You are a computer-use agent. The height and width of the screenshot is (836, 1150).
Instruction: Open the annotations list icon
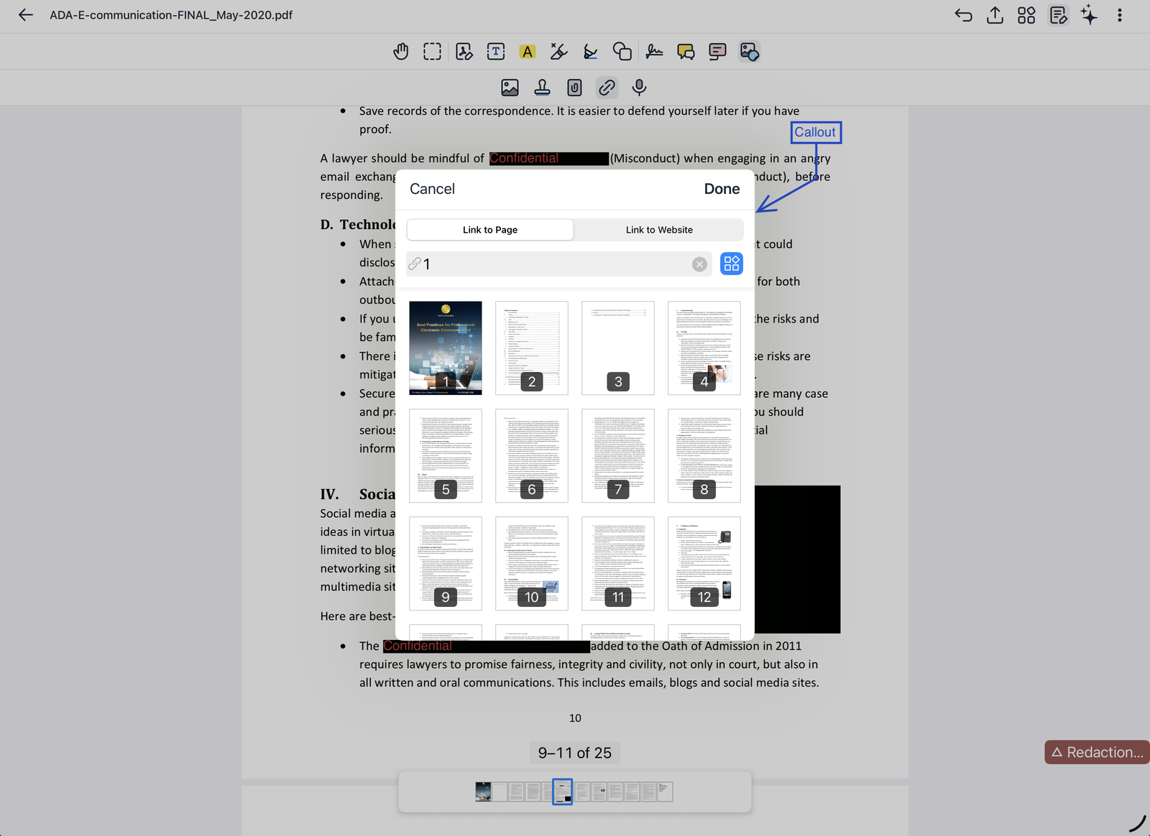tap(1058, 15)
